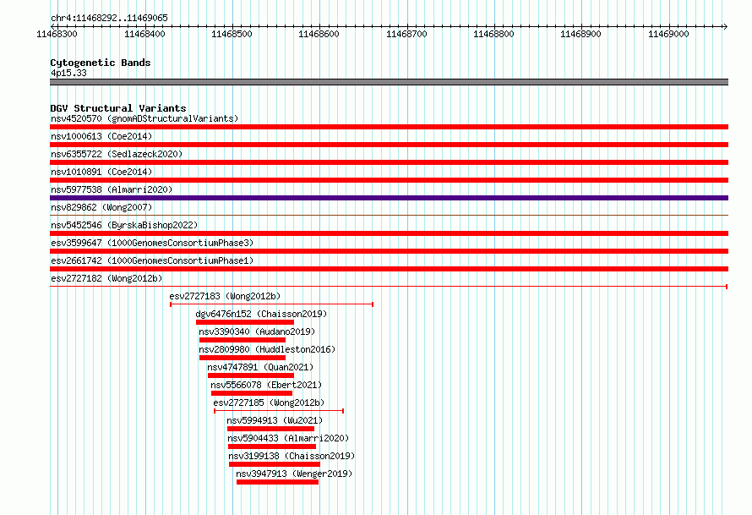This screenshot has width=752, height=515.
Task: Select the red bar under nsv3947913 (Wenger2019)
Action: [x=278, y=482]
